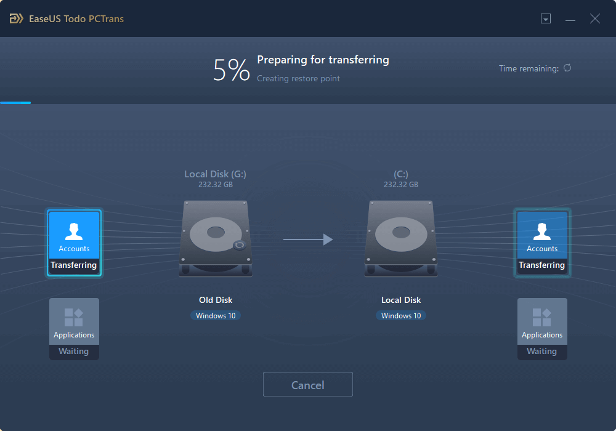Click the 'Local Disk' label under target drive
Viewport: 616px width, 431px height.
(401, 300)
